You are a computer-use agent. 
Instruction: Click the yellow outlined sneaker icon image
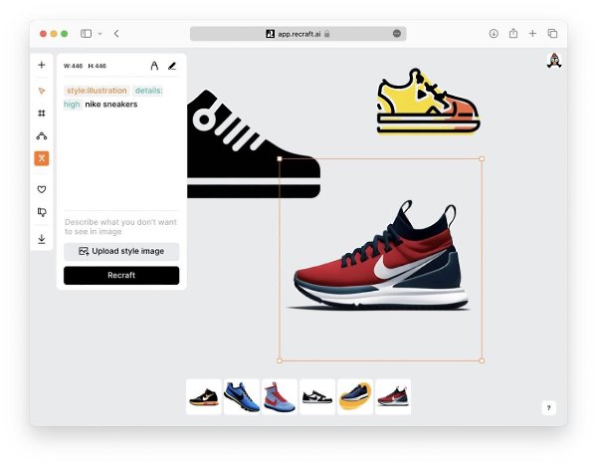(x=428, y=102)
